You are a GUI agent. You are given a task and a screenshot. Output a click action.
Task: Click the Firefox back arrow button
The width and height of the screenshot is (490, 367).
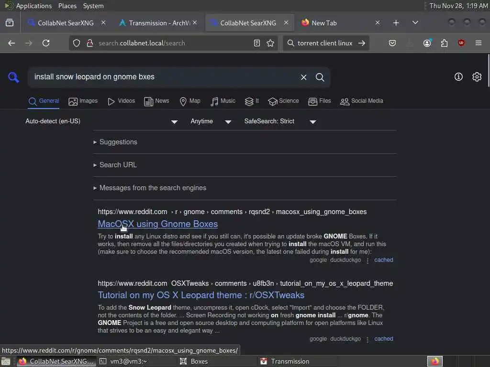[x=11, y=43]
